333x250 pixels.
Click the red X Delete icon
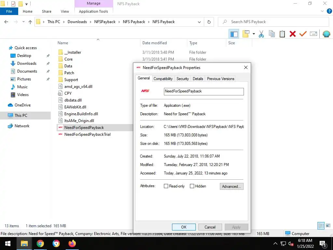tap(293, 34)
